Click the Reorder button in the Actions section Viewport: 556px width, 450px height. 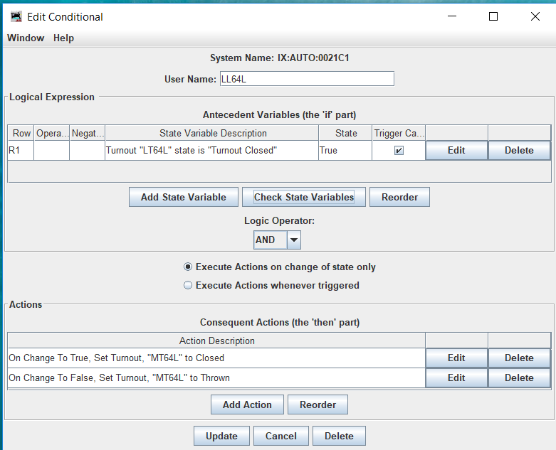[318, 405]
